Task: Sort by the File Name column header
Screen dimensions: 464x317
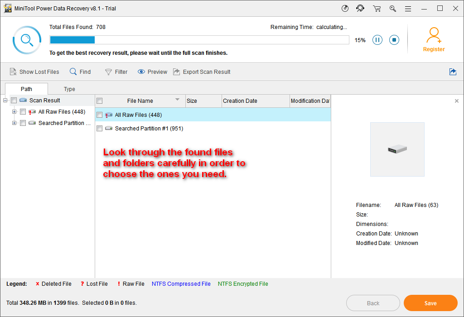Action: pyautogui.click(x=140, y=101)
